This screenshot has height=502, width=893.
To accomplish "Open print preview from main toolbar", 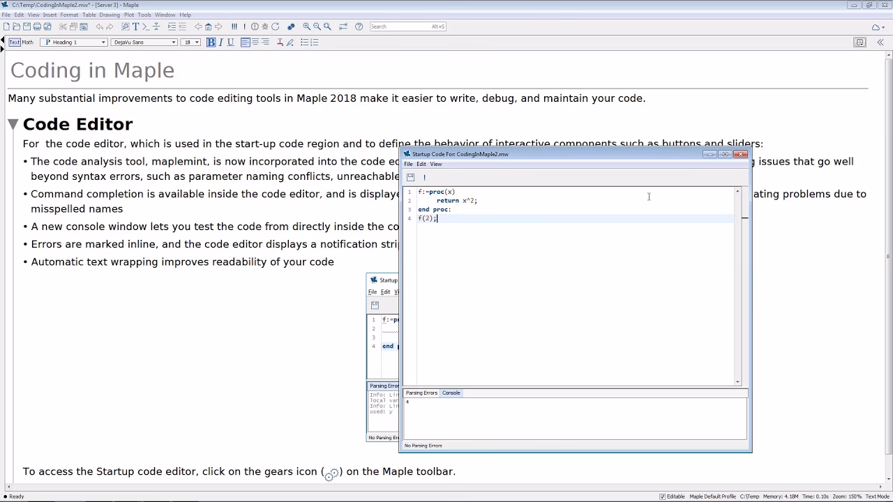I will click(x=47, y=26).
